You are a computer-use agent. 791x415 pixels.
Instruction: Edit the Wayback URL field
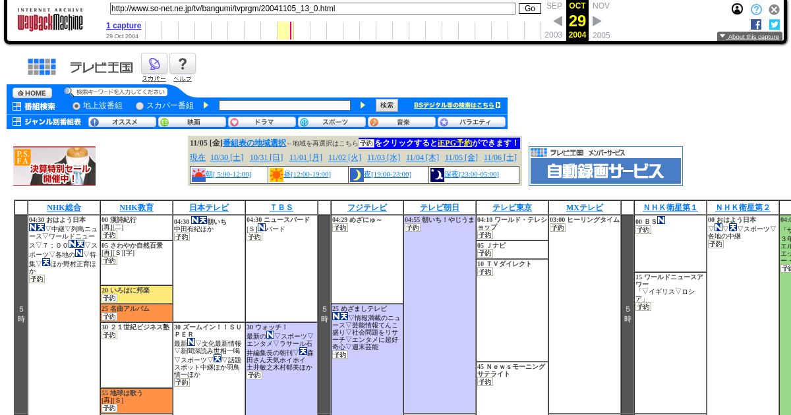point(312,9)
